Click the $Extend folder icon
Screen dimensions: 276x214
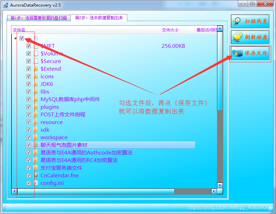(x=36, y=69)
